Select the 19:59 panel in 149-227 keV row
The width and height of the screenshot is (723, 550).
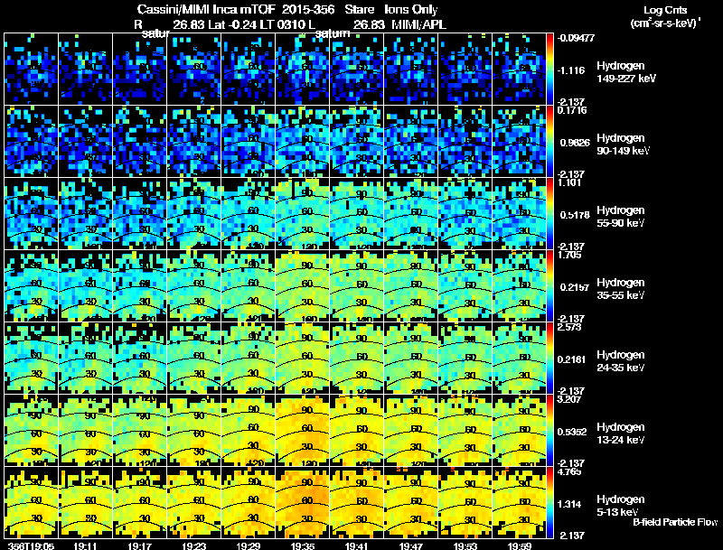pos(519,69)
